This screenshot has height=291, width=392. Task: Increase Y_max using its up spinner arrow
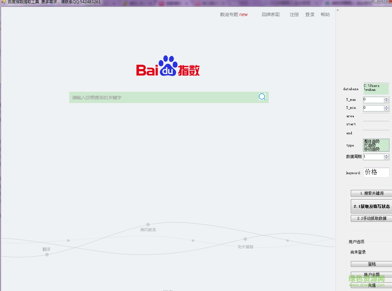386,98
